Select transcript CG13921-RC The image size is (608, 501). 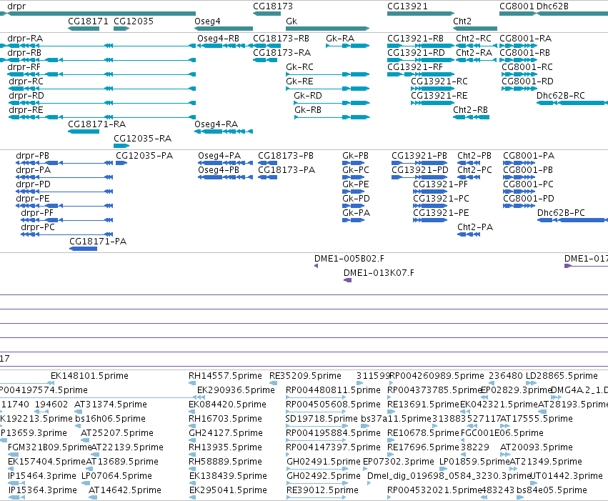pos(439,81)
